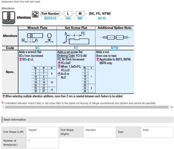Screen dimensions: 174x149
Task: Click the pink tip icon before SC+ℓ1≤L
Action: click(20, 59)
